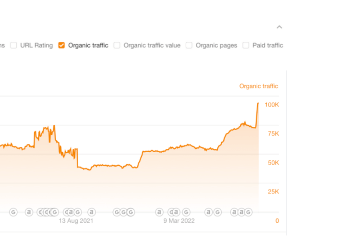Screen dimensions: 360x252
Task: Enable the Paid traffic checkbox
Action: 246,45
